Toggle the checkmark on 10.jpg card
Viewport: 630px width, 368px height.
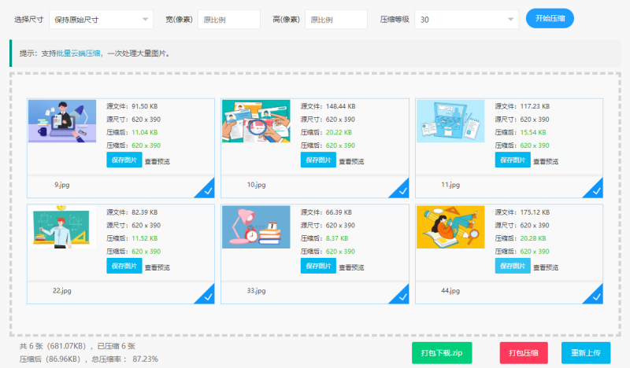[402, 190]
